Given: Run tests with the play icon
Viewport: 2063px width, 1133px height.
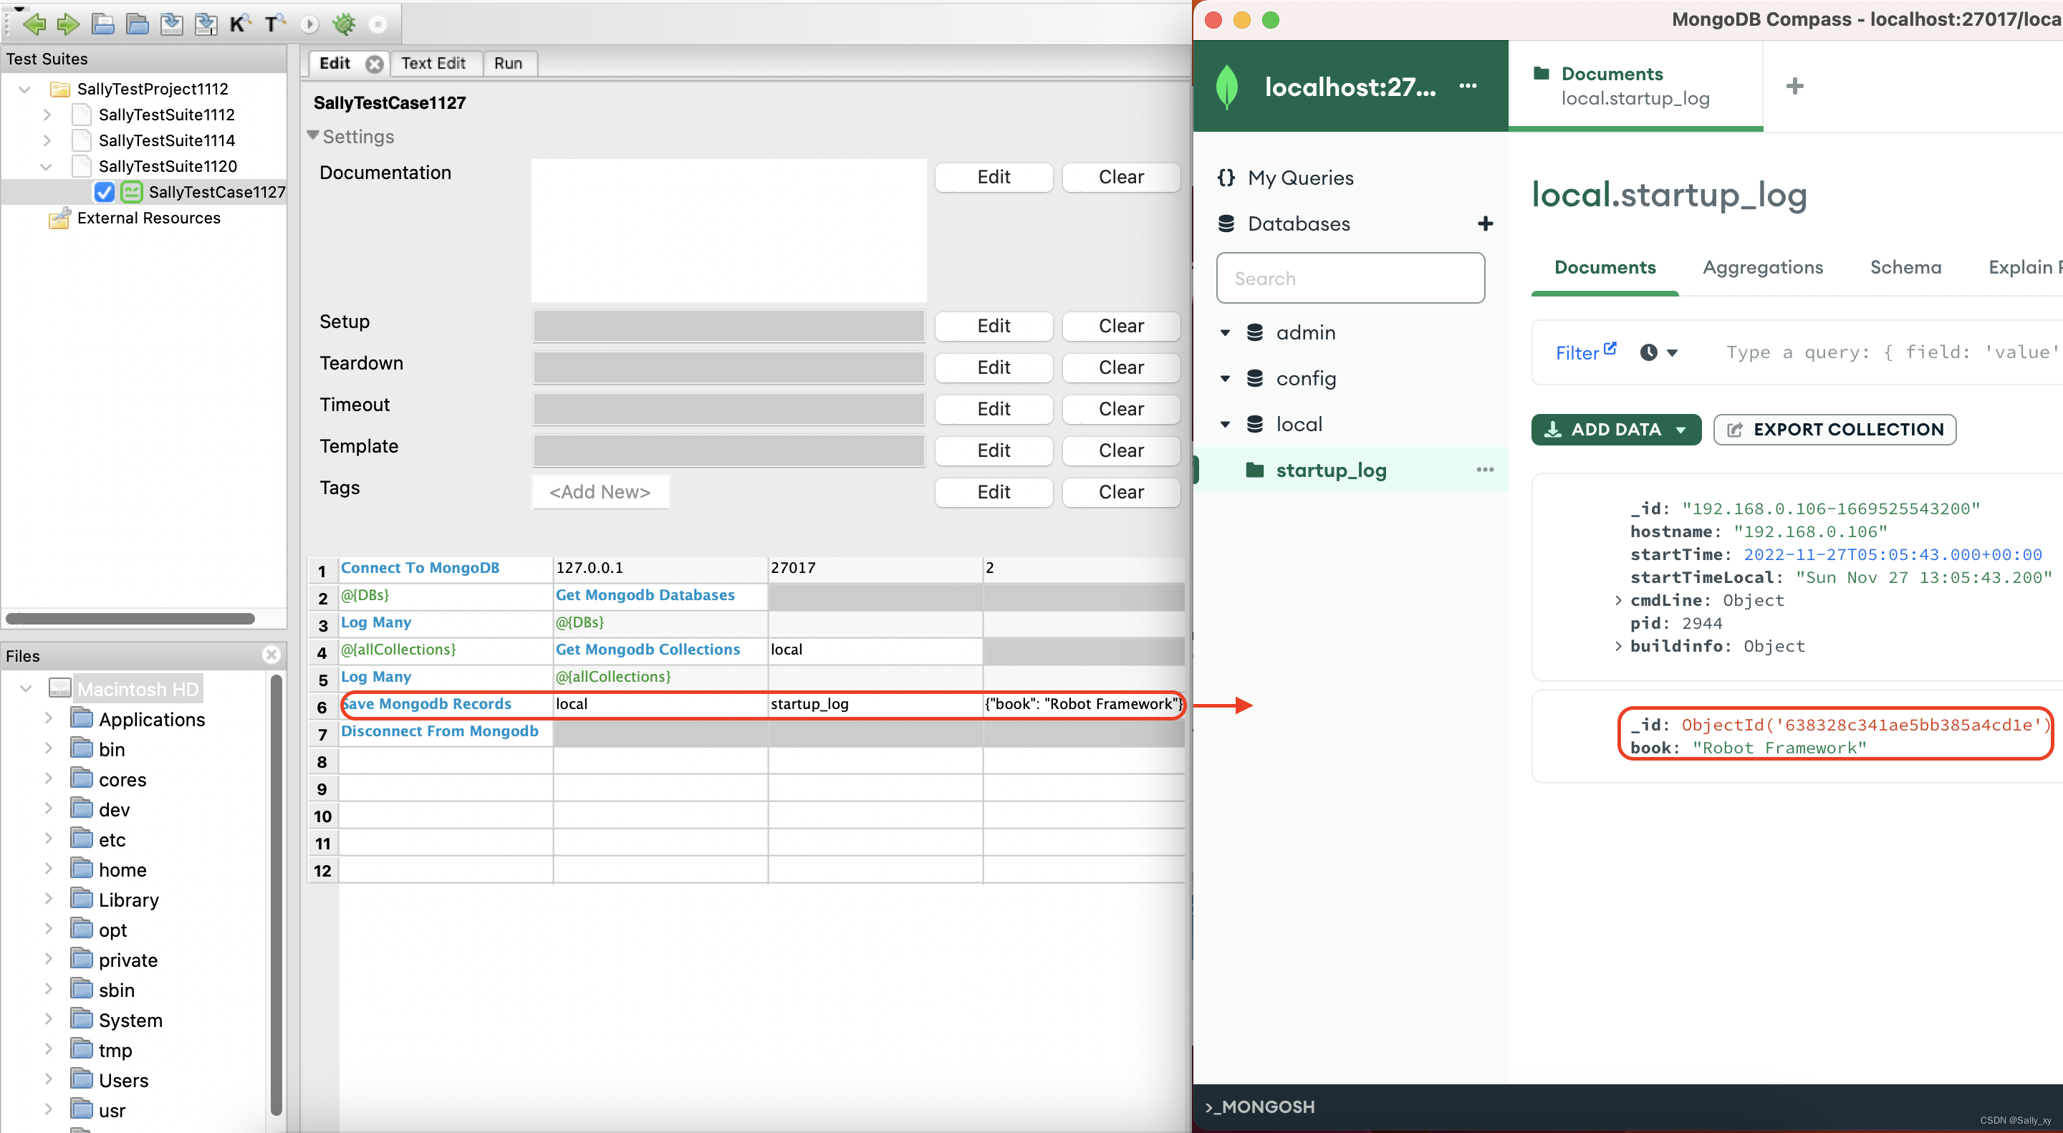Looking at the screenshot, I should [309, 25].
